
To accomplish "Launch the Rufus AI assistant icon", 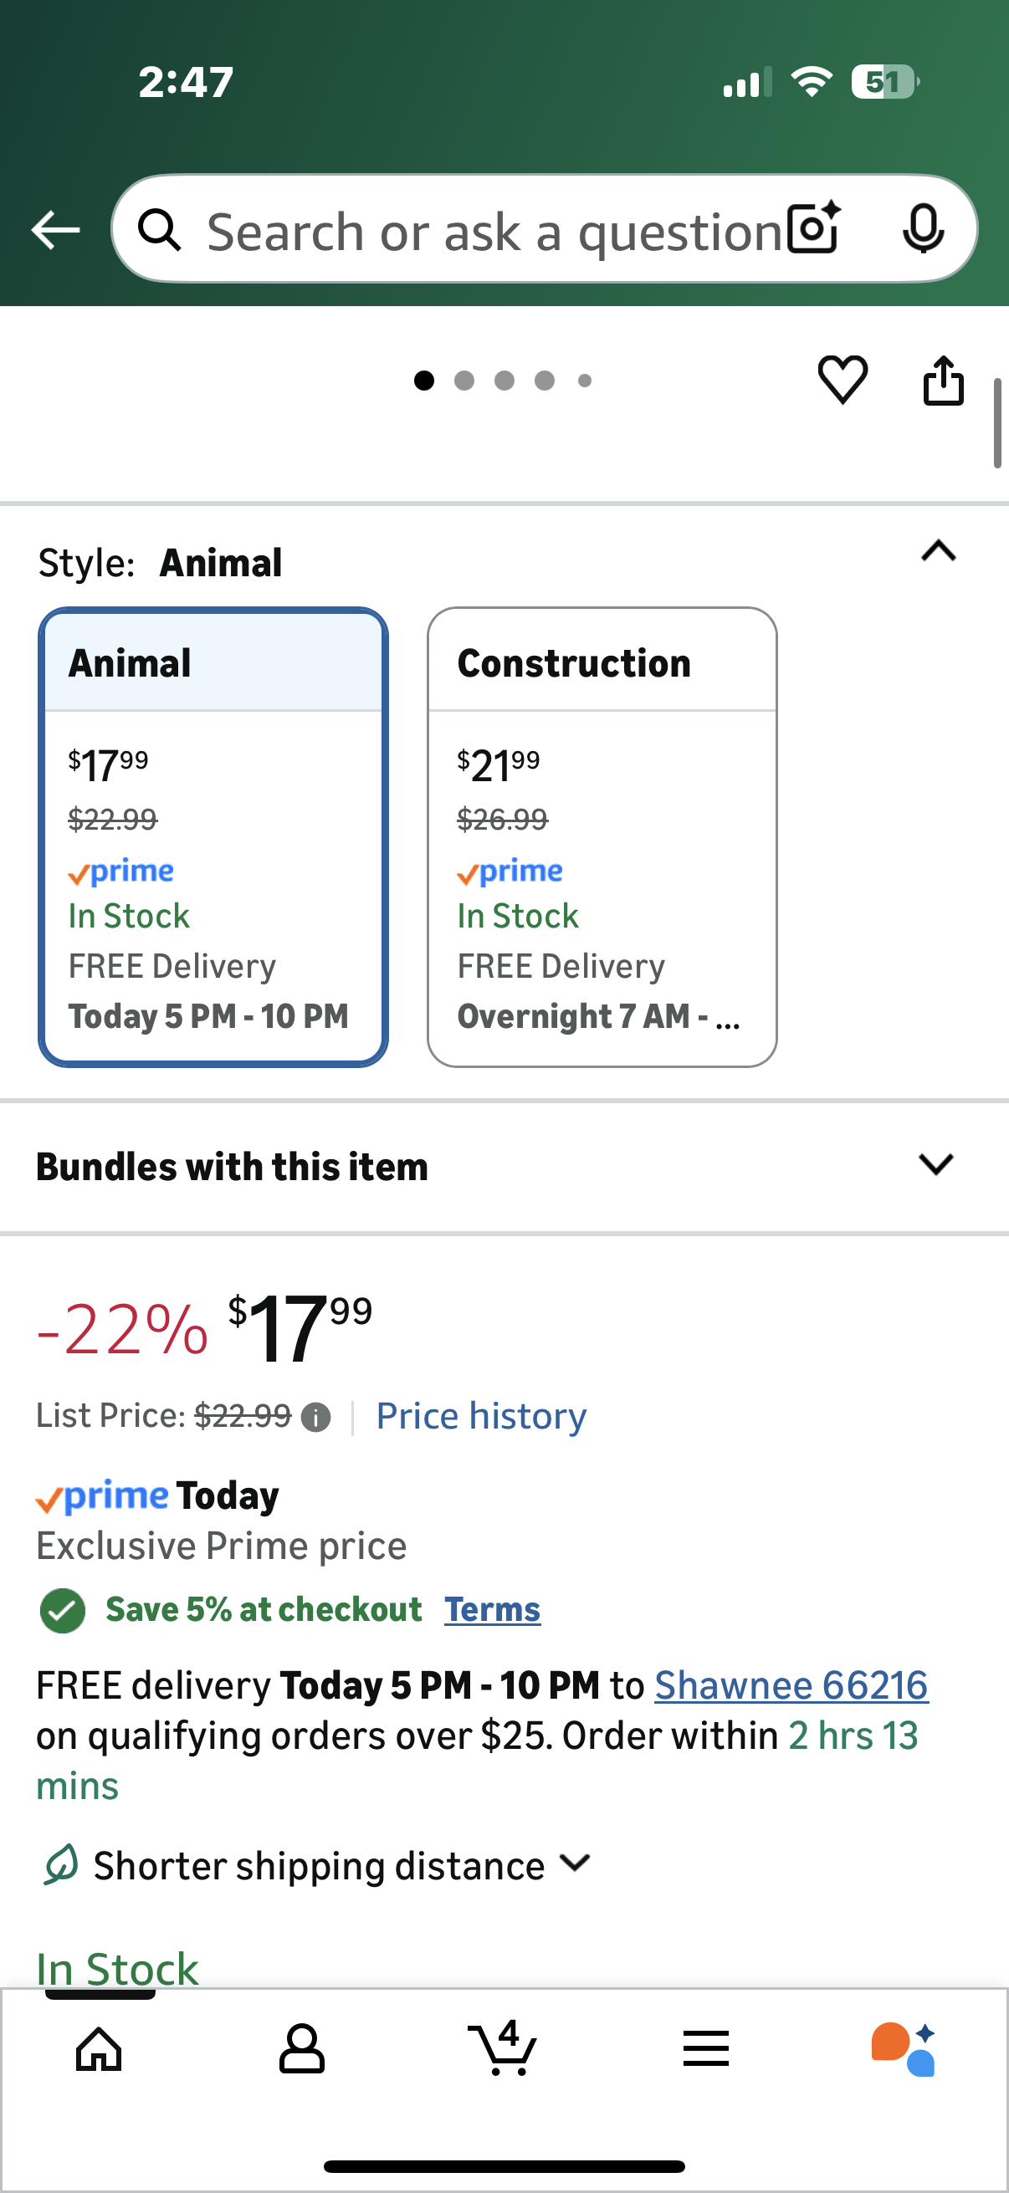I will coord(903,2047).
